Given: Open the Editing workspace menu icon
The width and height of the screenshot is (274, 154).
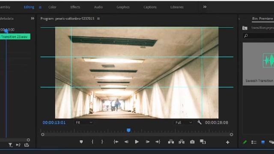Looking at the screenshot, I should [x=40, y=7].
